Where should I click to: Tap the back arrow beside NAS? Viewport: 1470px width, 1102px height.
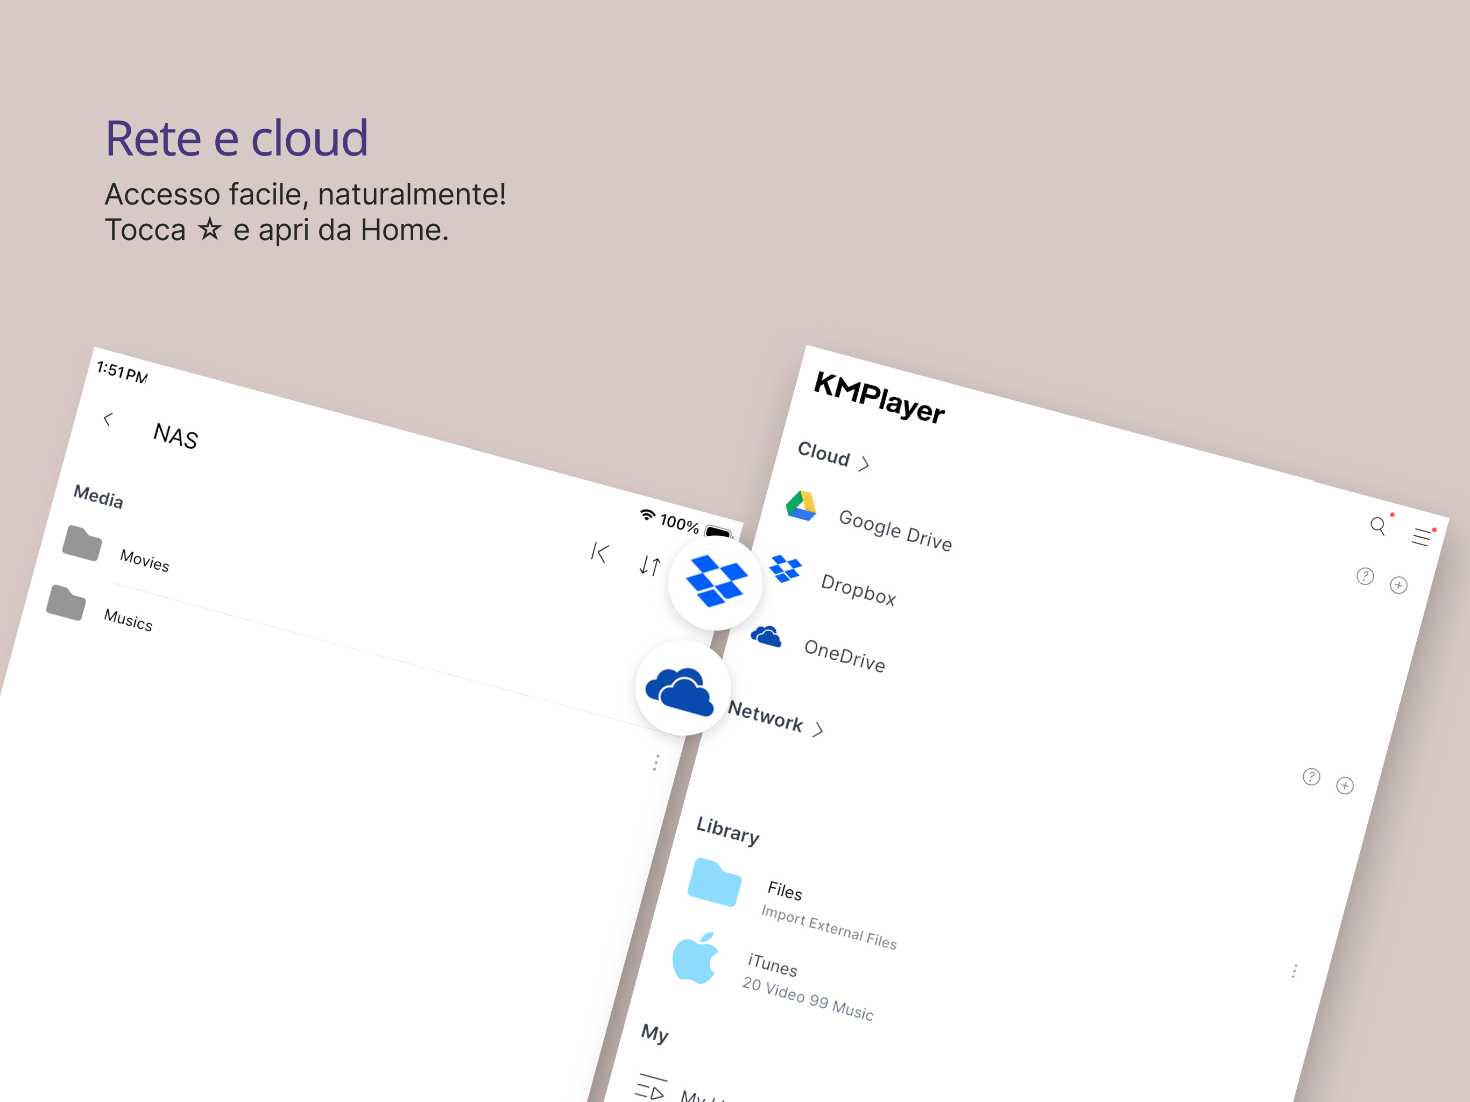click(108, 419)
